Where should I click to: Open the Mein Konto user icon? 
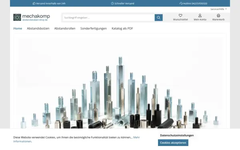pyautogui.click(x=200, y=16)
